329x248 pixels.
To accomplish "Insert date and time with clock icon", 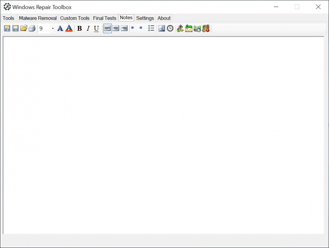I will 170,29.
